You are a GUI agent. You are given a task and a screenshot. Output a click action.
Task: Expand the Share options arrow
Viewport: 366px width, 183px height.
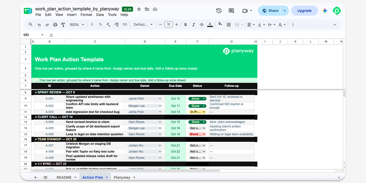[285, 11]
